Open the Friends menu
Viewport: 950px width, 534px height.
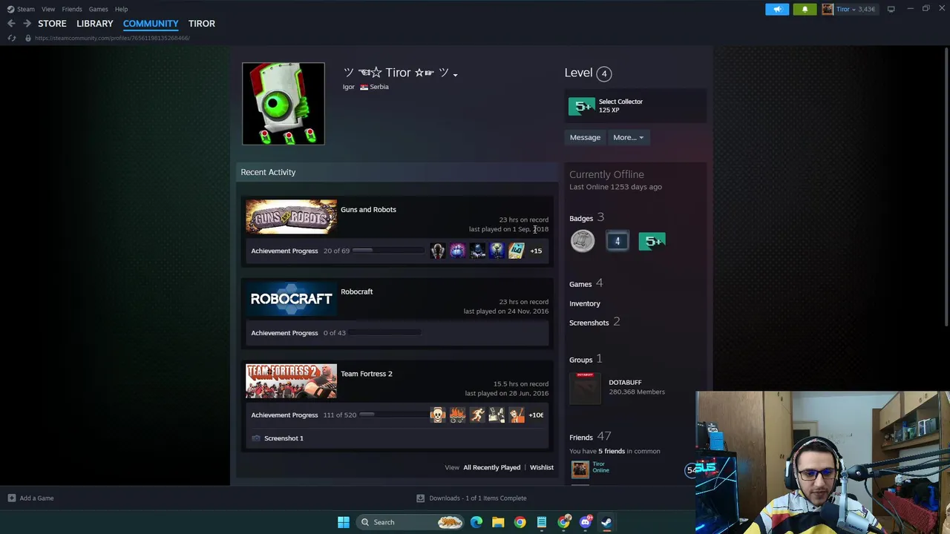pyautogui.click(x=72, y=9)
